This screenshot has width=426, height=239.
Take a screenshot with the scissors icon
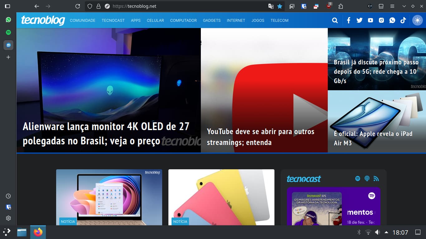[x=292, y=6]
